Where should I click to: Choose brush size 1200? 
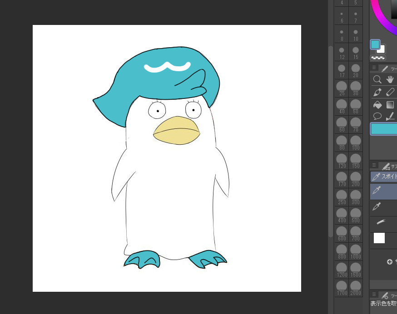pos(342,270)
